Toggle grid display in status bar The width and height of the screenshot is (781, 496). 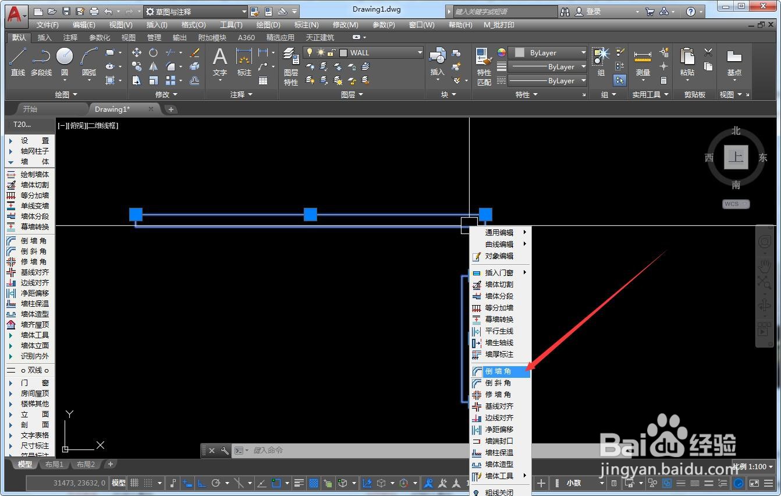coord(134,483)
